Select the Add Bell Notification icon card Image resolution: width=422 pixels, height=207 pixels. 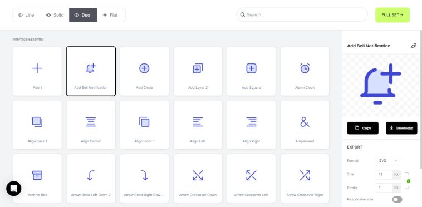coord(91,71)
